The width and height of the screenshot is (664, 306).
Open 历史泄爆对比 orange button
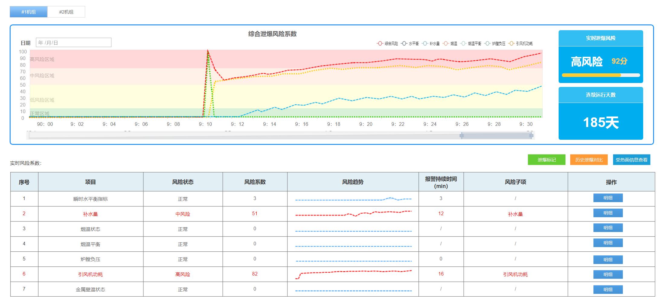(589, 160)
